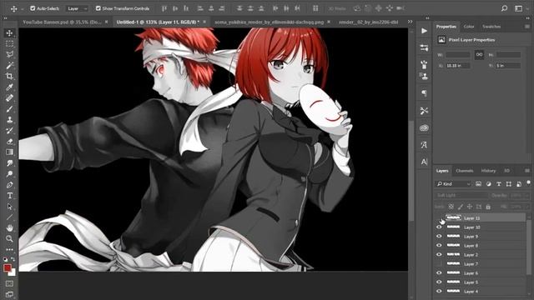
Task: Open the Layers panel flyout menu
Action: [527, 171]
